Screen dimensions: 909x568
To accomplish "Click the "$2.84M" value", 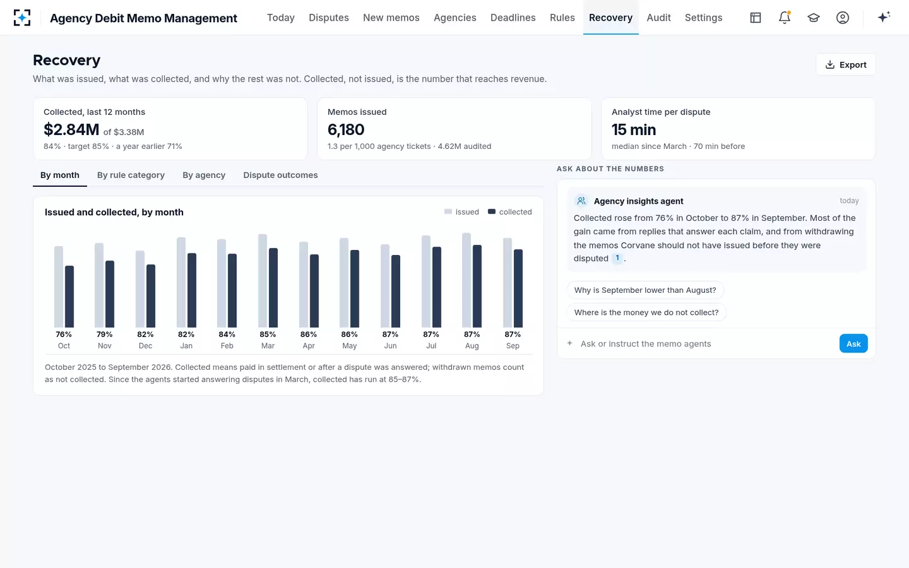I will 71,129.
